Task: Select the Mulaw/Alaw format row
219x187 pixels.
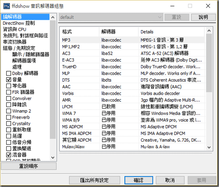Action: (x=133, y=147)
